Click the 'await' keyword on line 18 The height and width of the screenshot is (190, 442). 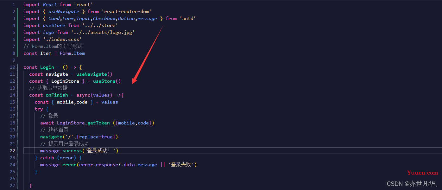coord(47,123)
